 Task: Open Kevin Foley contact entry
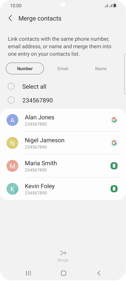[x=63, y=189]
